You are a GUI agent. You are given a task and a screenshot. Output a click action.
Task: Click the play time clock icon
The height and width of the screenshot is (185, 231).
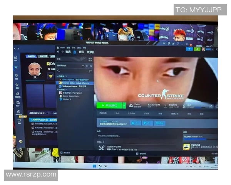[166, 106]
